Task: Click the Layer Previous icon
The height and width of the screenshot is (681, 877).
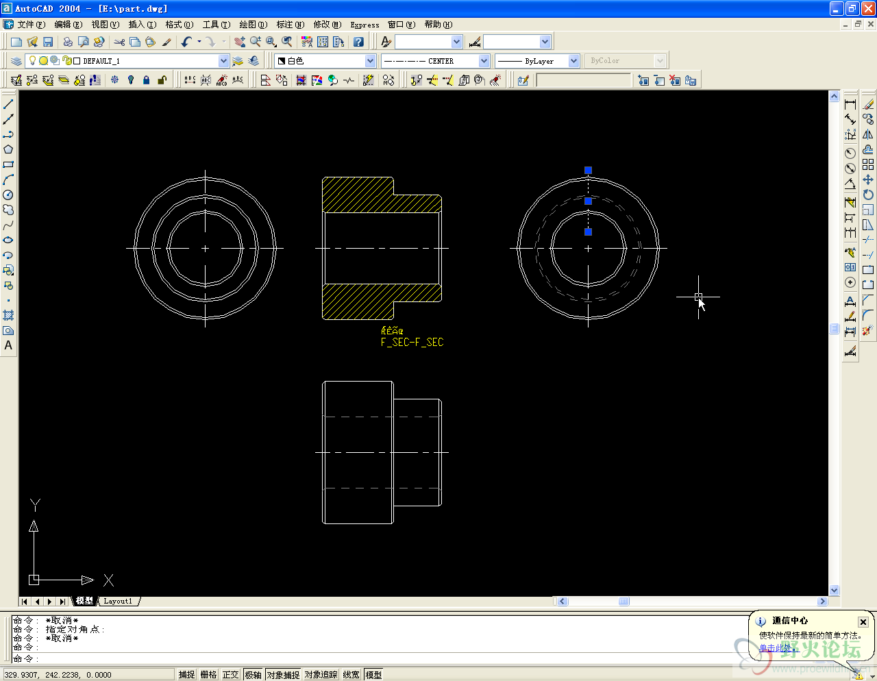Action: (x=254, y=61)
